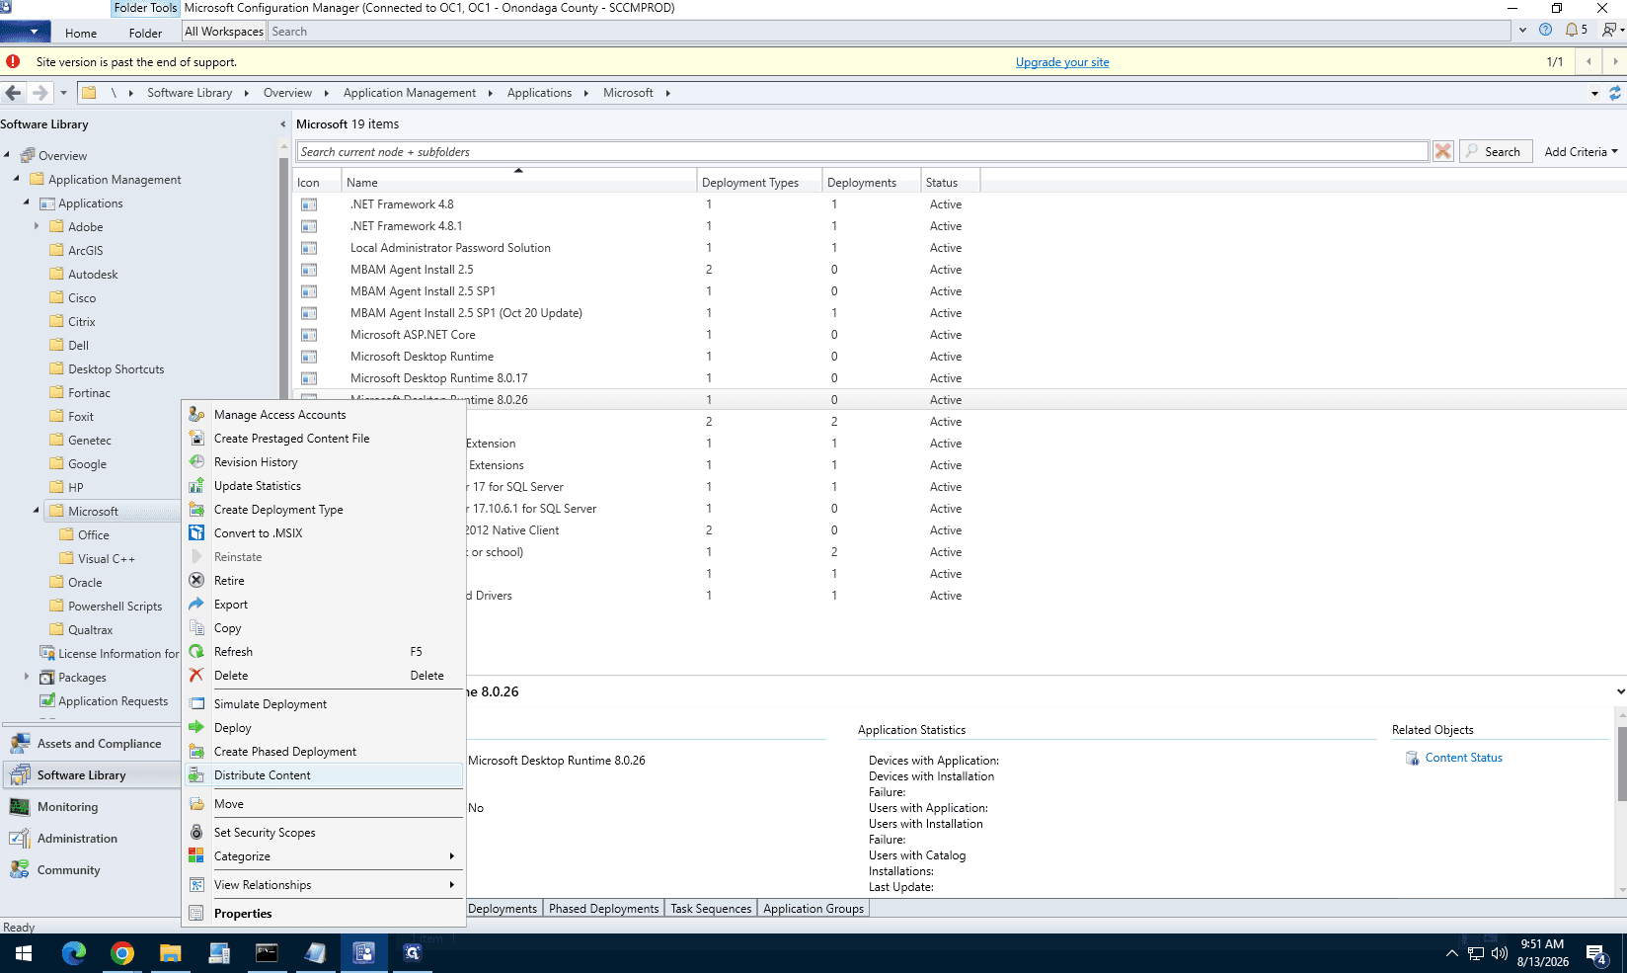This screenshot has height=973, width=1627.
Task: Open the Categorize submenu arrow
Action: (x=452, y=855)
